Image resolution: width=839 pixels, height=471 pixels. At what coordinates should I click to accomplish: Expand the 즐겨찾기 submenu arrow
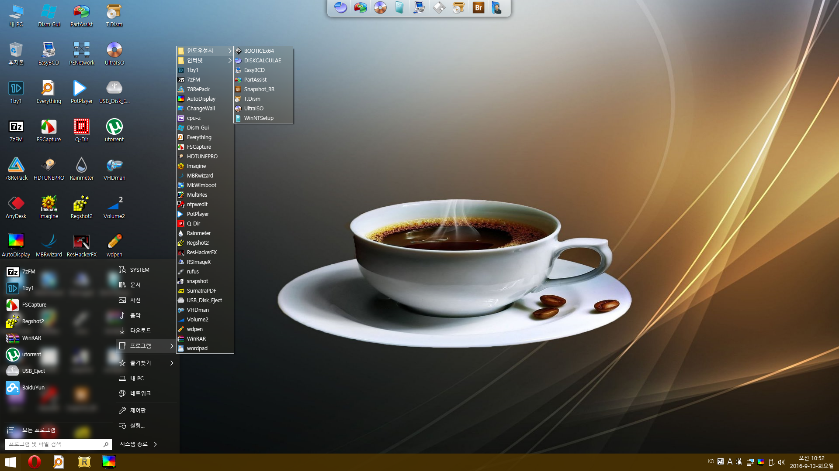pos(172,363)
